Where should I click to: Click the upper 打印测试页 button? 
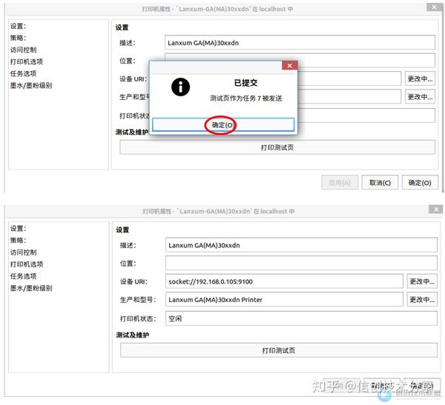pyautogui.click(x=277, y=147)
